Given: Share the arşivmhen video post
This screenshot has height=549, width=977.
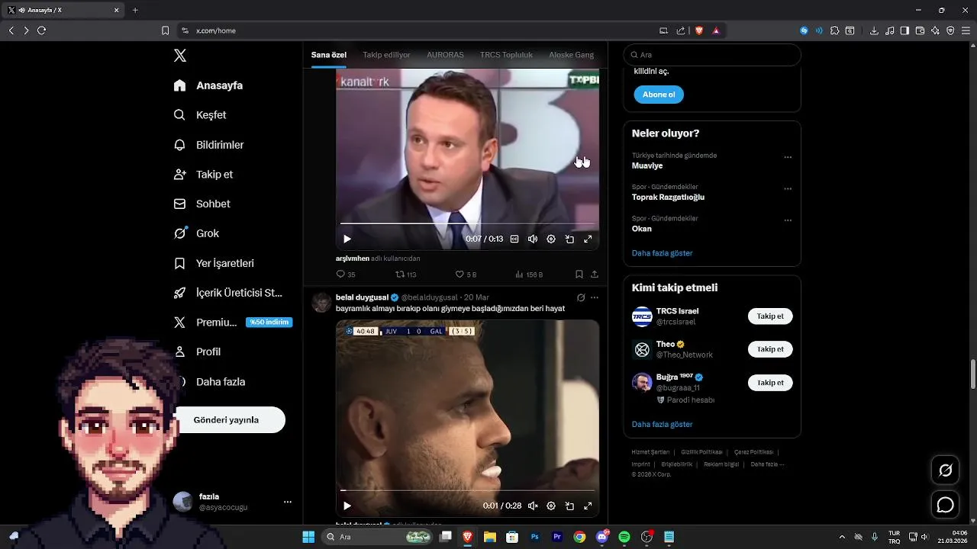Looking at the screenshot, I should click(x=595, y=274).
